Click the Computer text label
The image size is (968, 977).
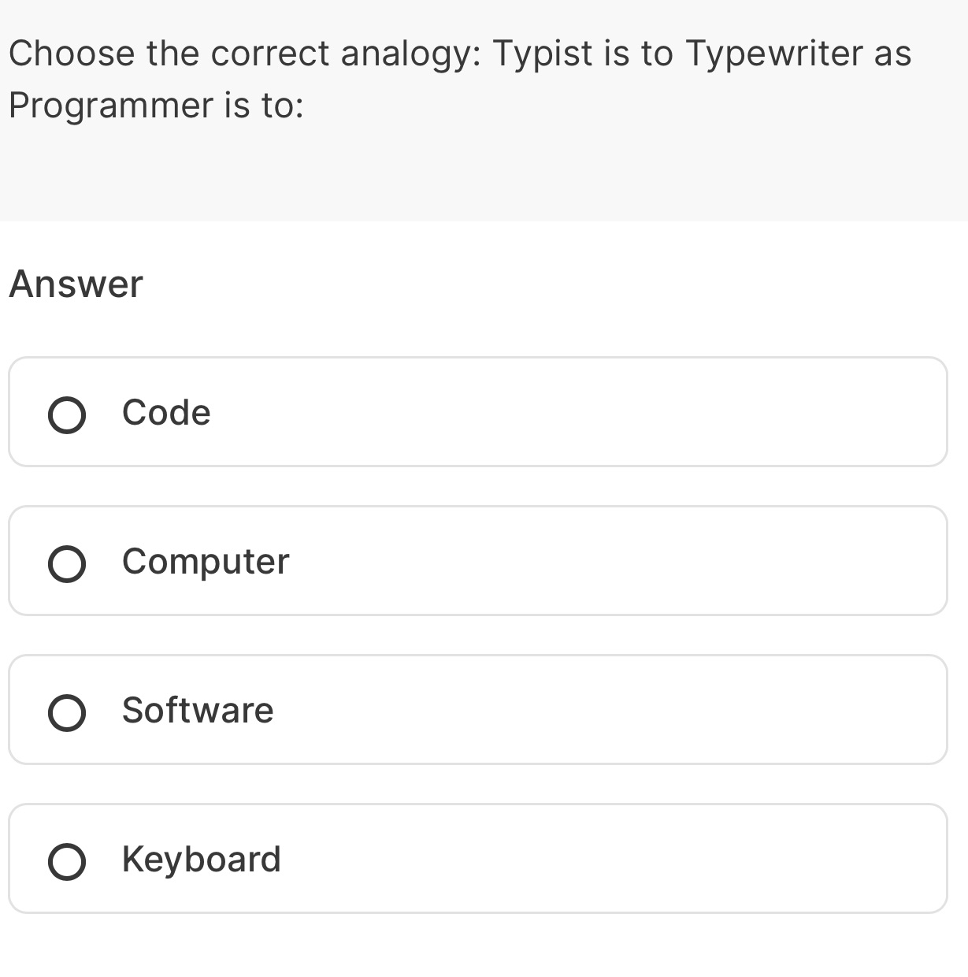pos(205,562)
